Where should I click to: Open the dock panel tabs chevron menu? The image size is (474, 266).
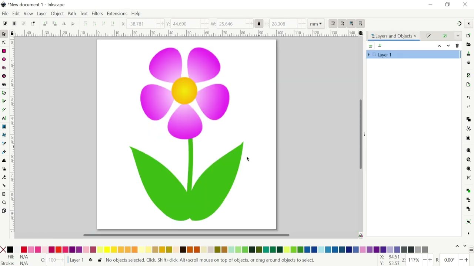point(458,36)
